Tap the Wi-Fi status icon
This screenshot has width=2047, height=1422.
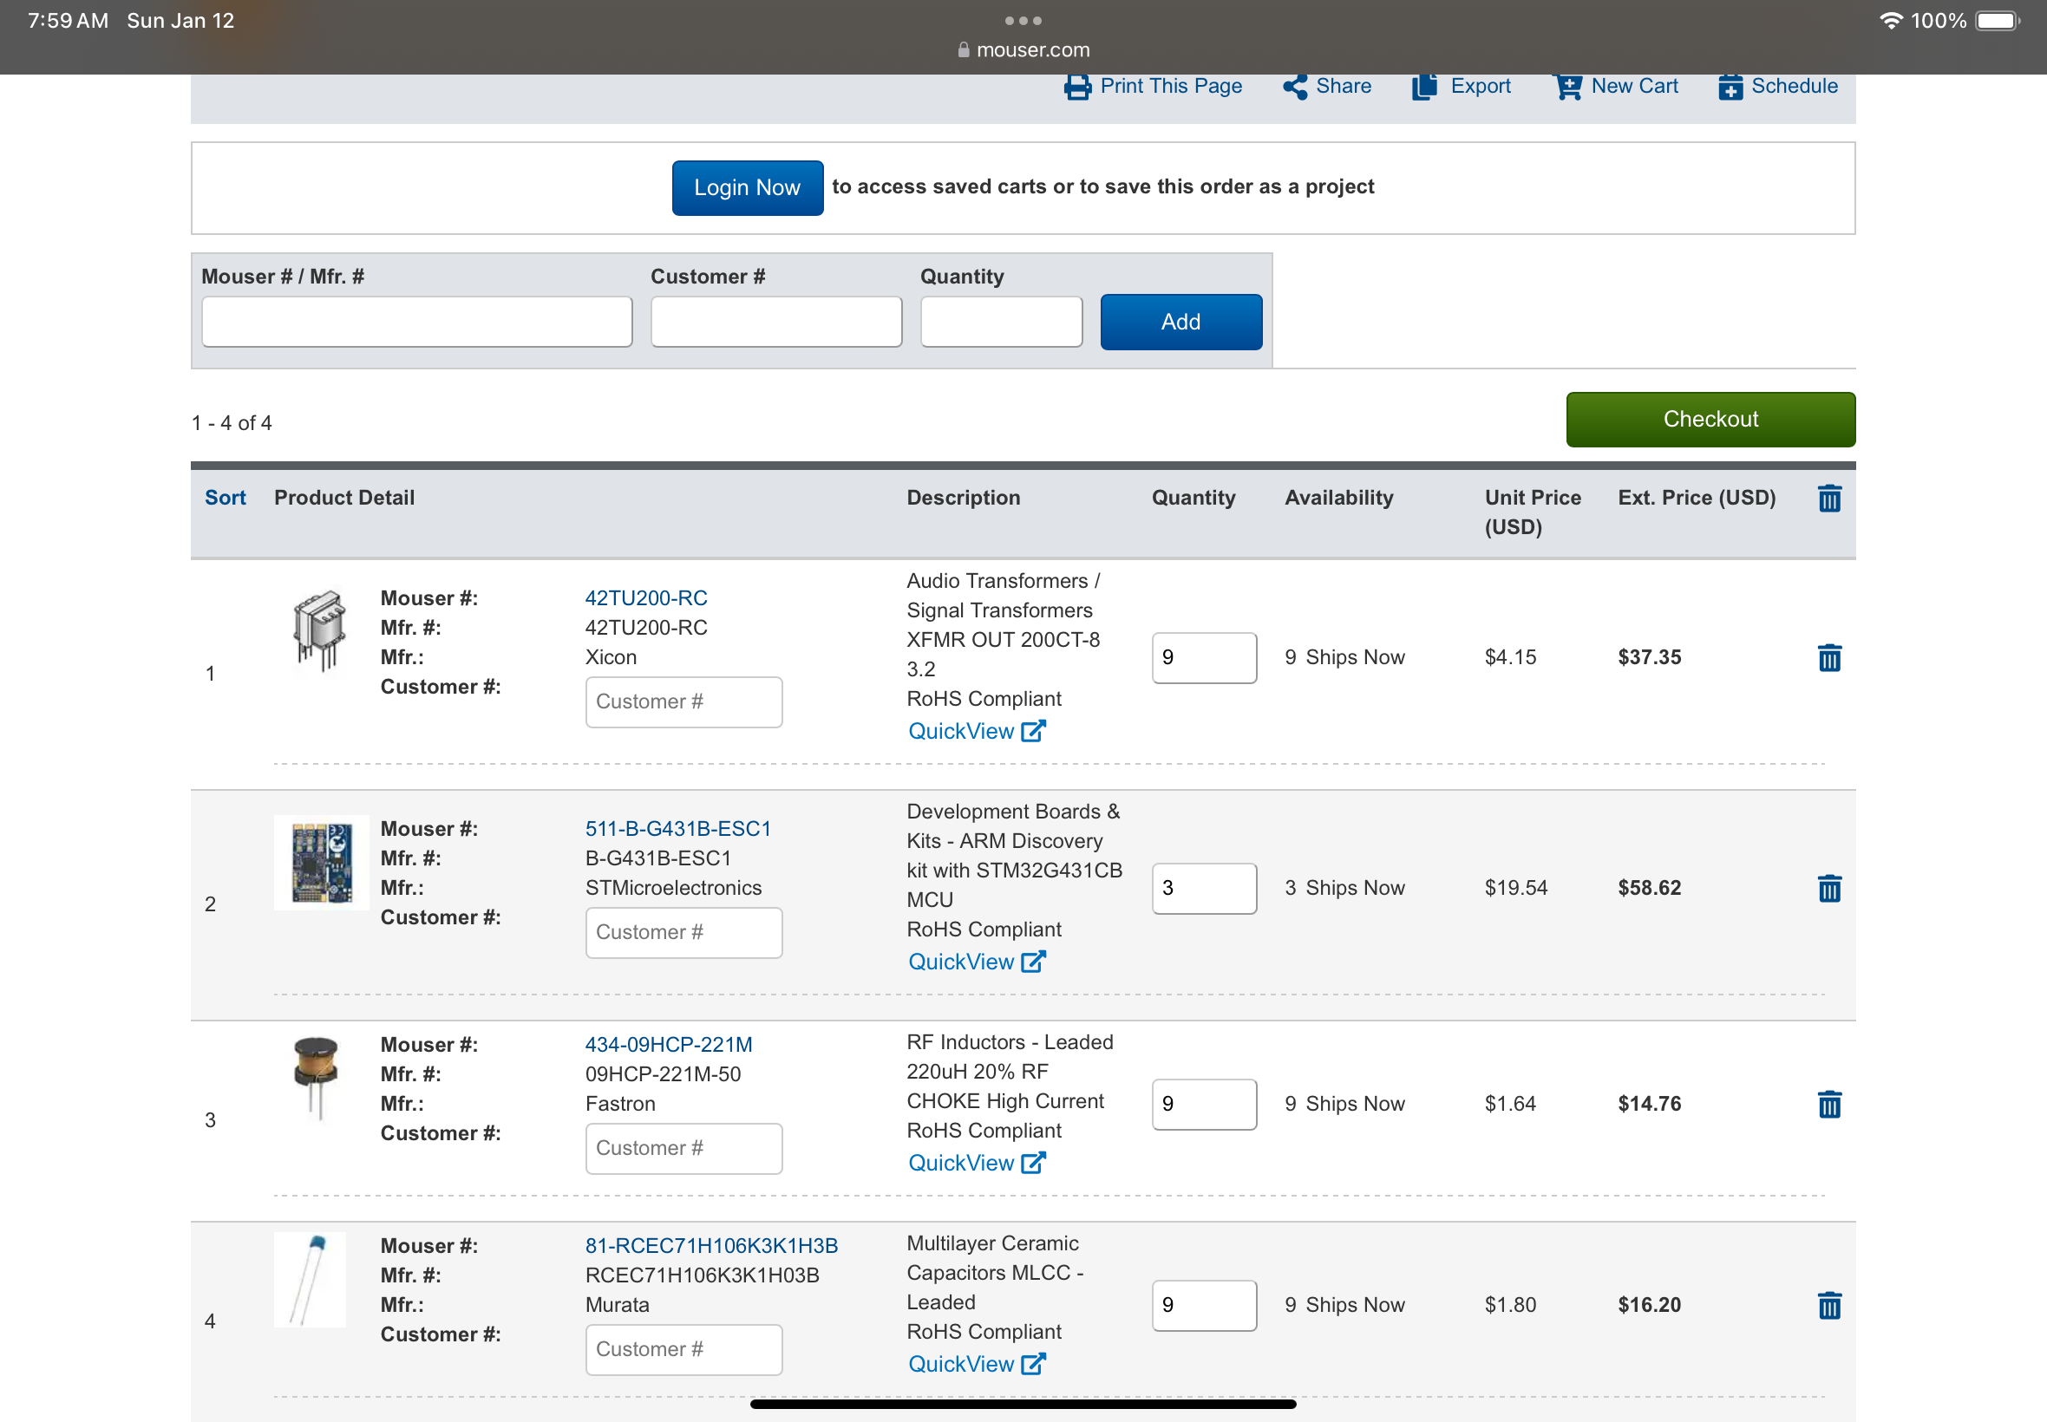tap(1891, 21)
